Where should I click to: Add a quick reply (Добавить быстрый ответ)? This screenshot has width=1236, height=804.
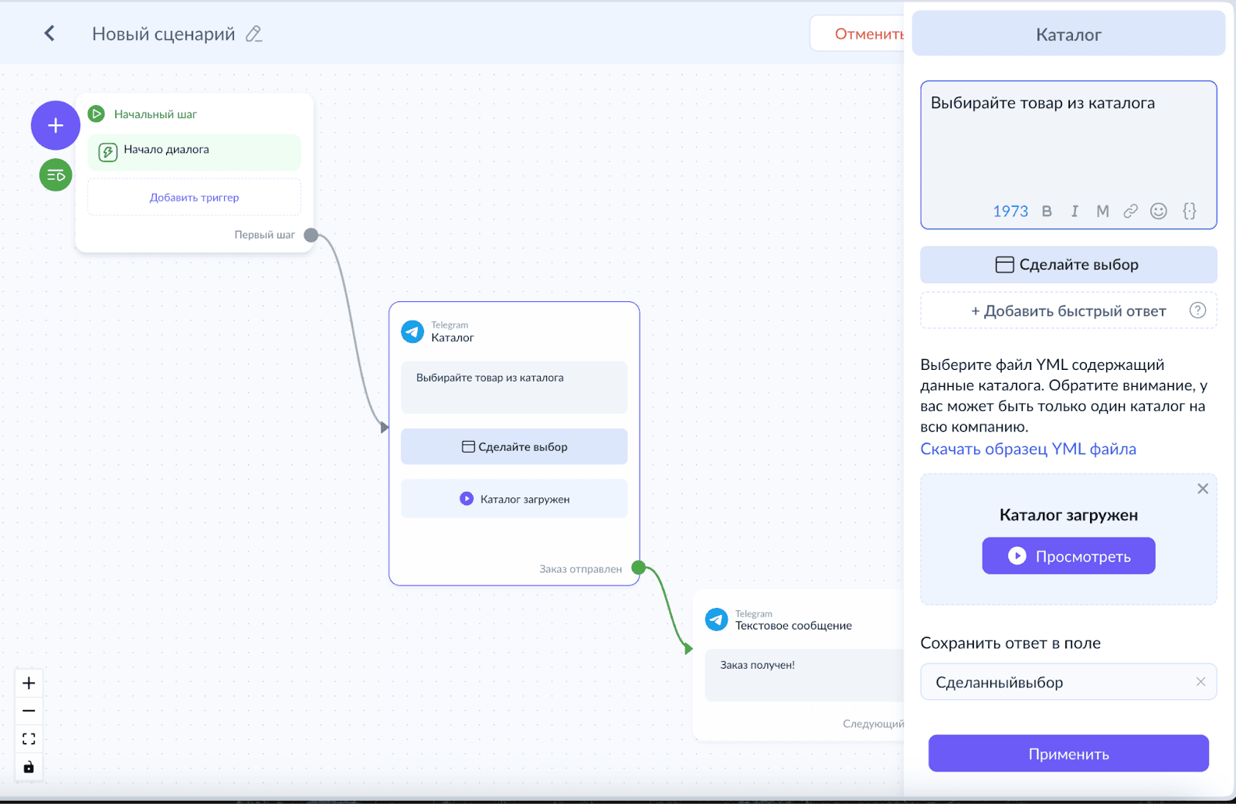click(1068, 311)
